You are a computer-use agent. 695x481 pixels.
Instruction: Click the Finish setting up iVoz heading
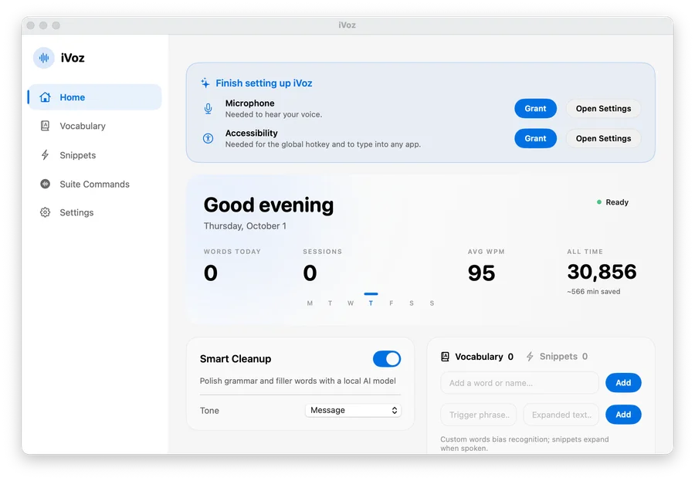pos(264,83)
